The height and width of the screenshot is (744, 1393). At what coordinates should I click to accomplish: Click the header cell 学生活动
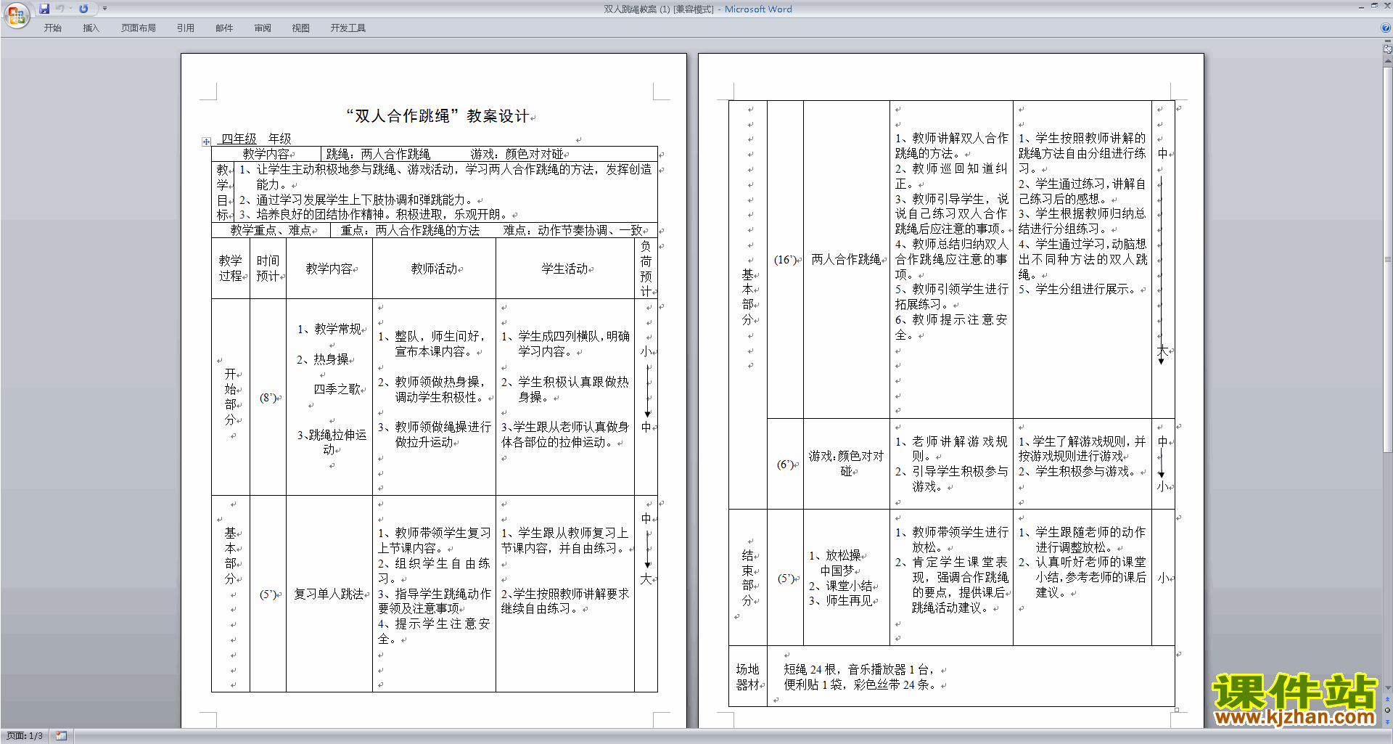point(564,269)
